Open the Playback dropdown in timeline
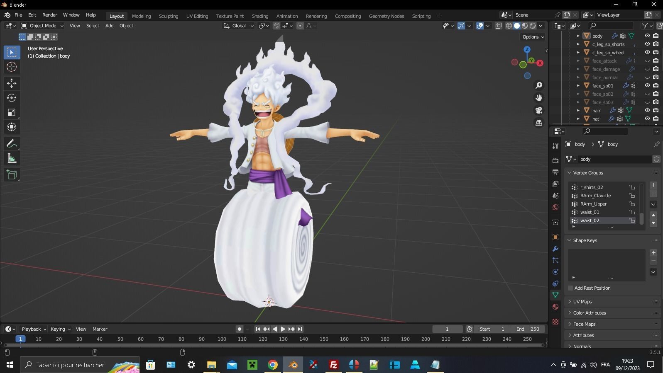Screen dimensions: 663x373 (x=34, y=329)
